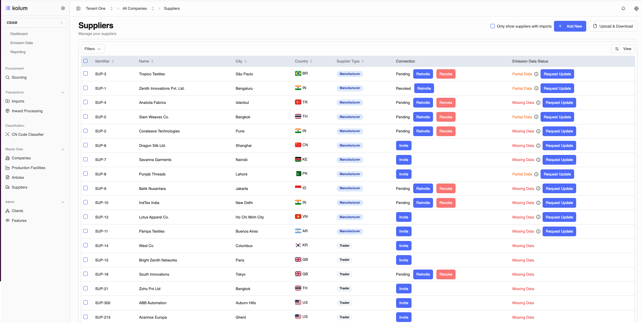642x323 pixels.
Task: Sort by Identifier column
Action: pyautogui.click(x=104, y=62)
